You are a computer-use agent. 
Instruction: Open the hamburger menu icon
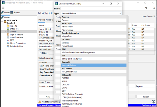(3, 8)
